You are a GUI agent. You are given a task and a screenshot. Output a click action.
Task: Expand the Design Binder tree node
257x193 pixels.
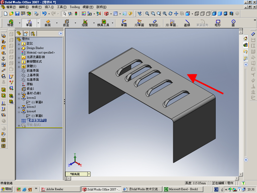19,49
